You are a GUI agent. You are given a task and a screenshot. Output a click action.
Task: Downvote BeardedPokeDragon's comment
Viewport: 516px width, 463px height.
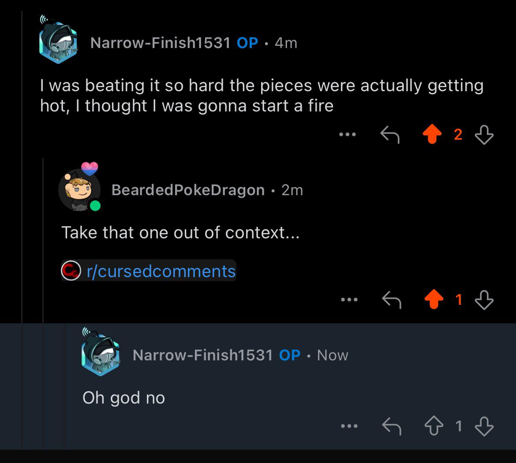[484, 300]
